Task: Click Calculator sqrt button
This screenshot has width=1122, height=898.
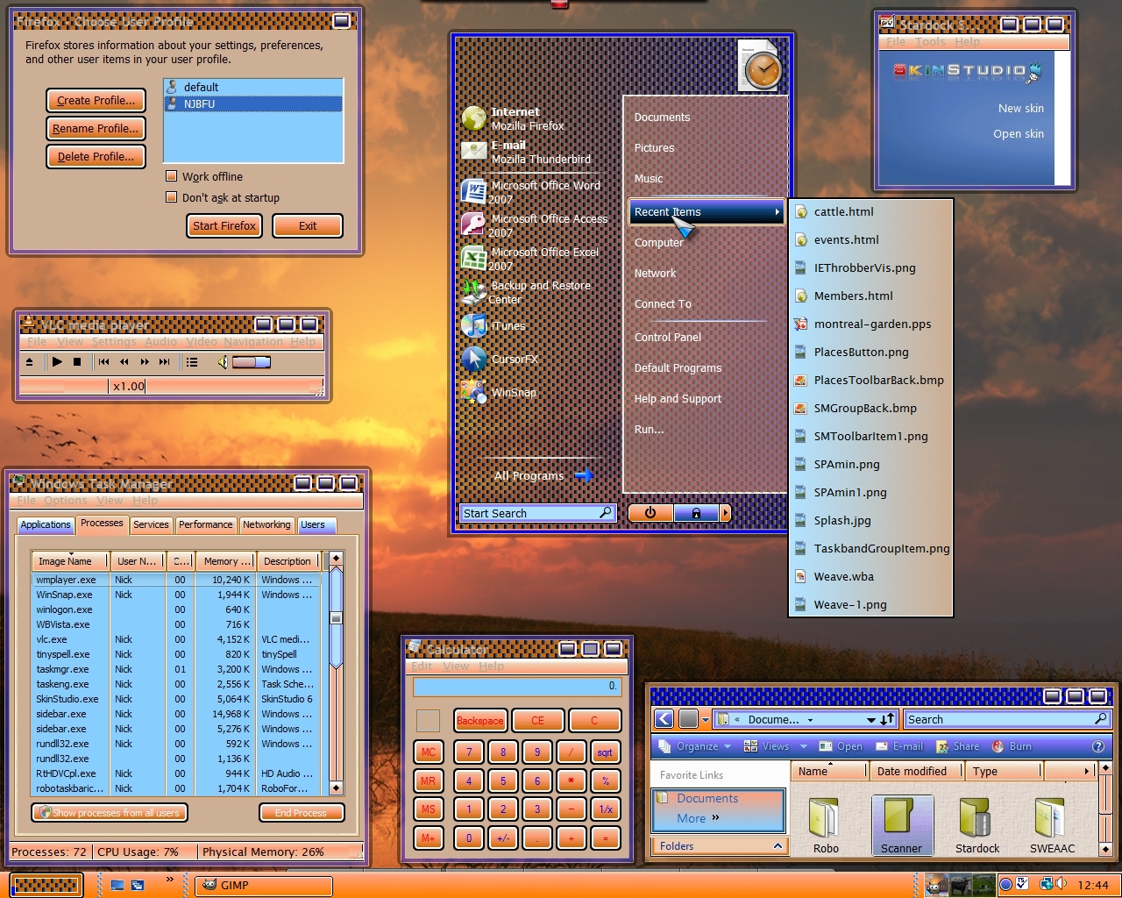Action: [x=605, y=752]
